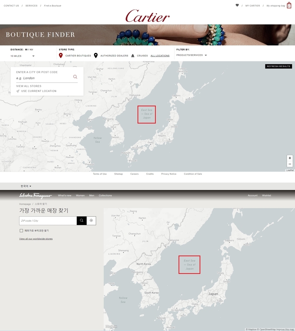Screen dimensions: 295x331
Task: Switch distance unit to MI
Action: coord(26,50)
